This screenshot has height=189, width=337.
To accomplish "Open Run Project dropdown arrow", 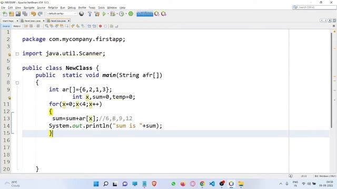I will 108,14.
